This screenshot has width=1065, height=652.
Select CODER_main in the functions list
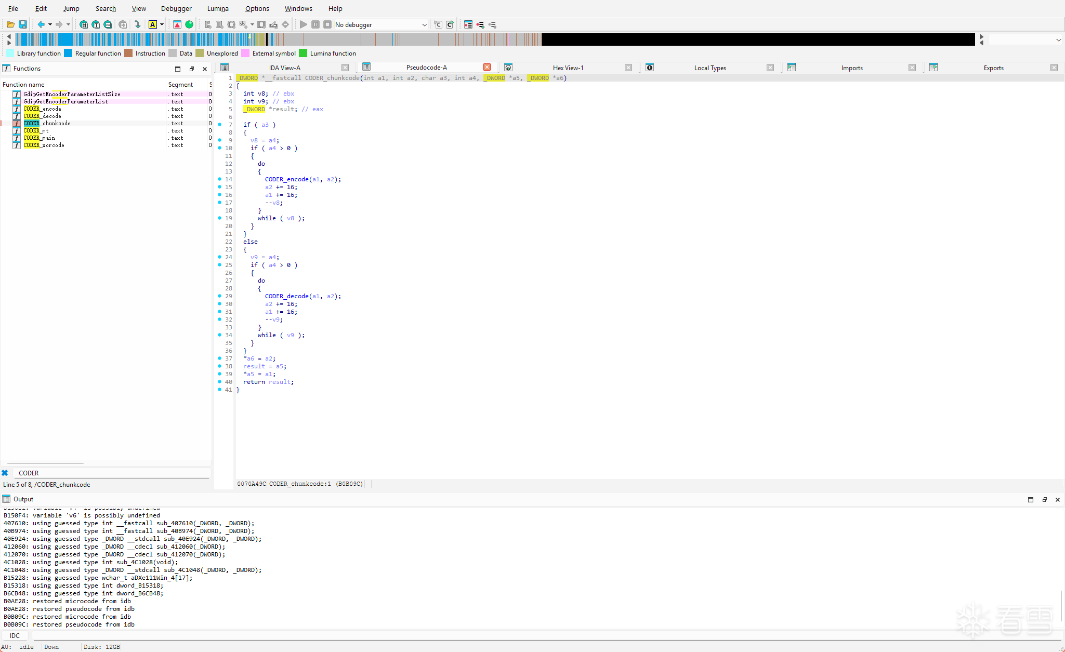coord(40,138)
